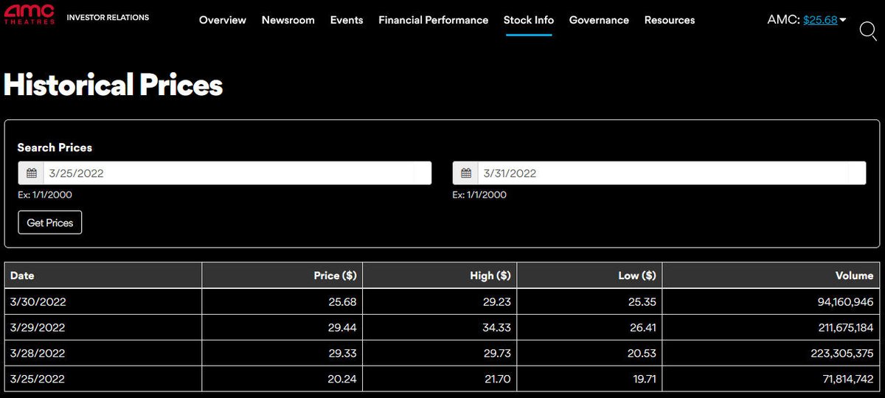
Task: Click the price value 25.68 in table
Action: coord(342,301)
